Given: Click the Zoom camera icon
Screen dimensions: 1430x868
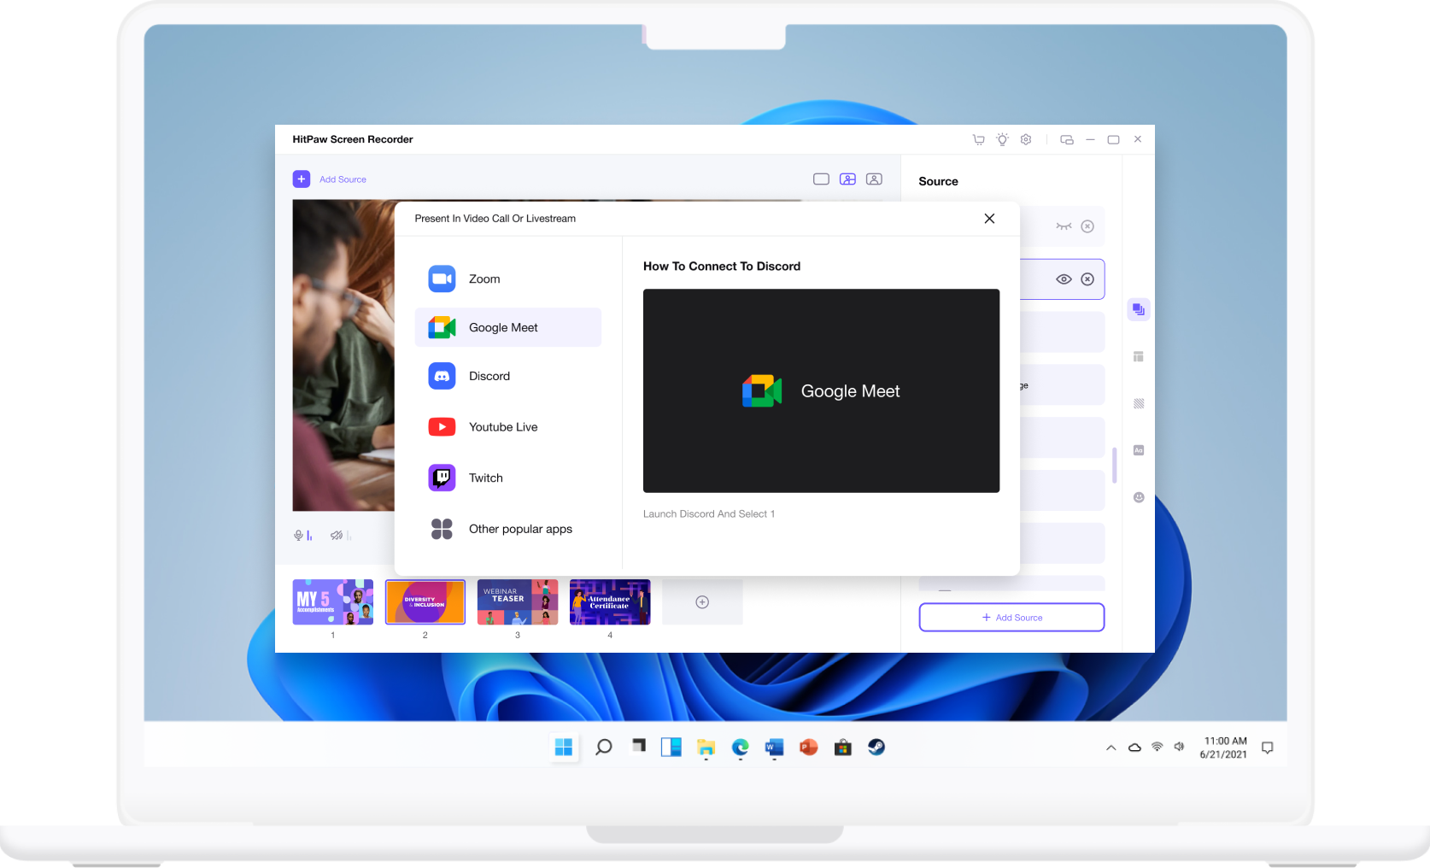Looking at the screenshot, I should click(442, 279).
